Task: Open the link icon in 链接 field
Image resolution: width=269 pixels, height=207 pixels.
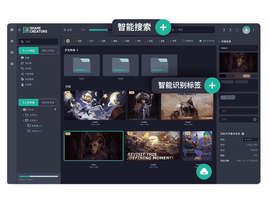Action: (x=255, y=119)
